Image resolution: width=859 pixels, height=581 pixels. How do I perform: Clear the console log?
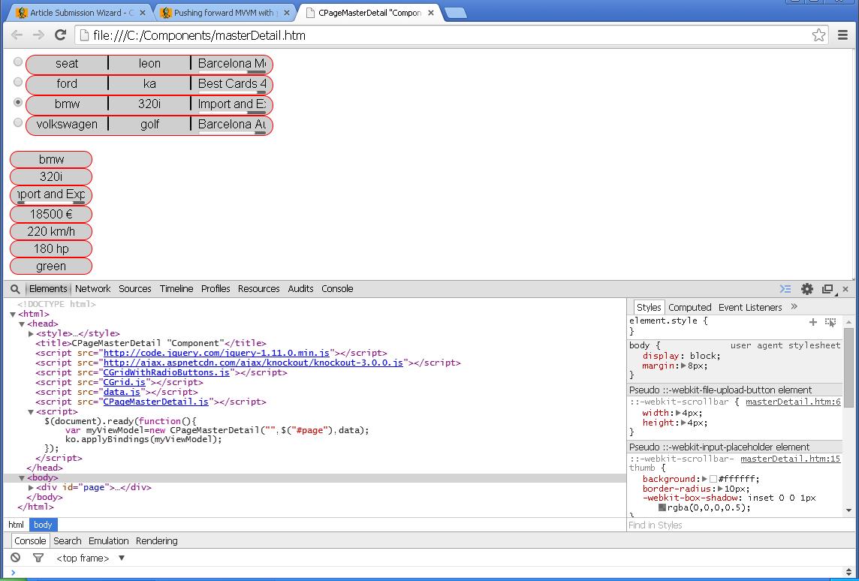(x=15, y=558)
